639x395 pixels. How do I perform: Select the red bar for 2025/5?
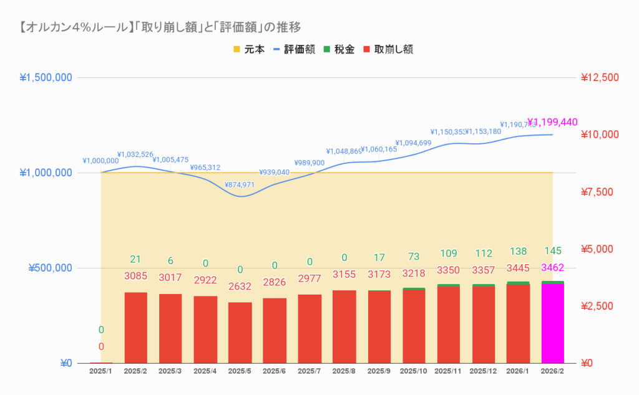[x=240, y=333]
